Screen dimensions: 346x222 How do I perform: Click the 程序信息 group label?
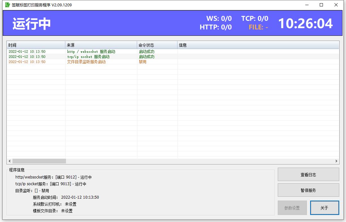(x=17, y=170)
